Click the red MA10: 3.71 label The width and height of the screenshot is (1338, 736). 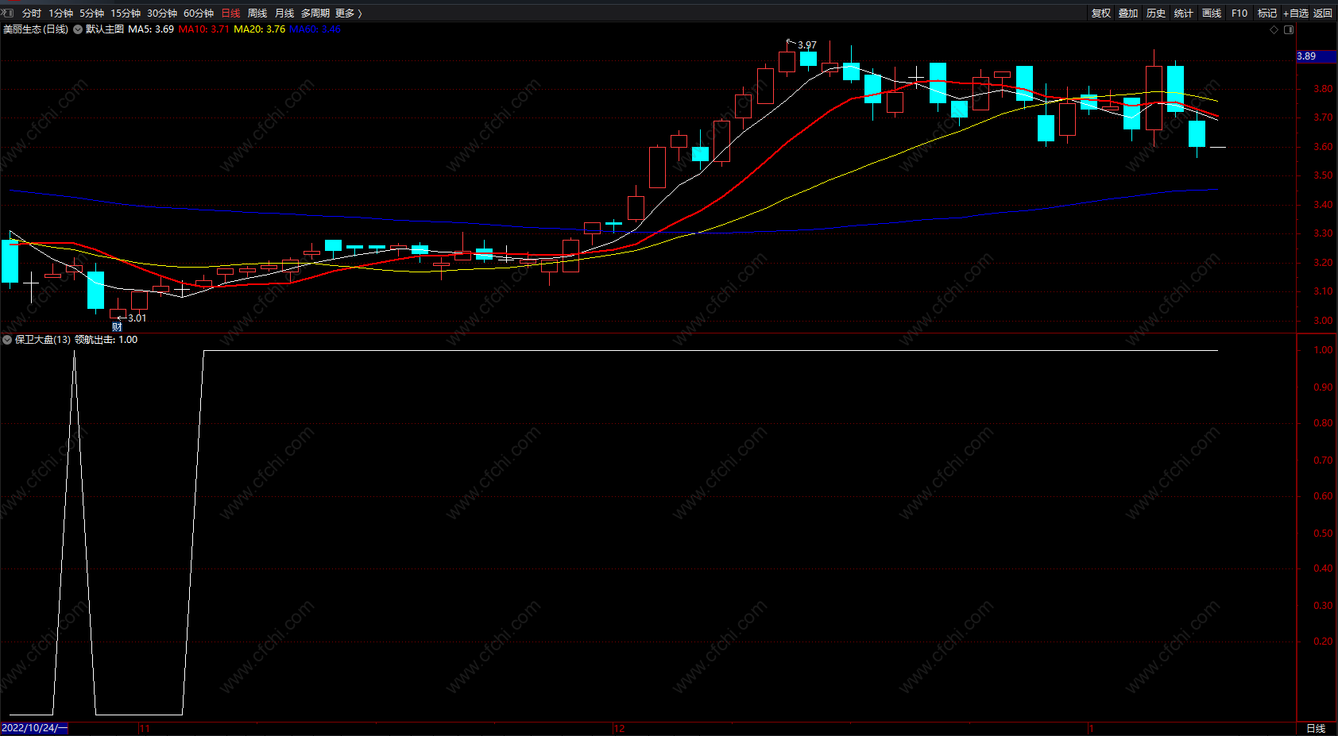(x=204, y=29)
